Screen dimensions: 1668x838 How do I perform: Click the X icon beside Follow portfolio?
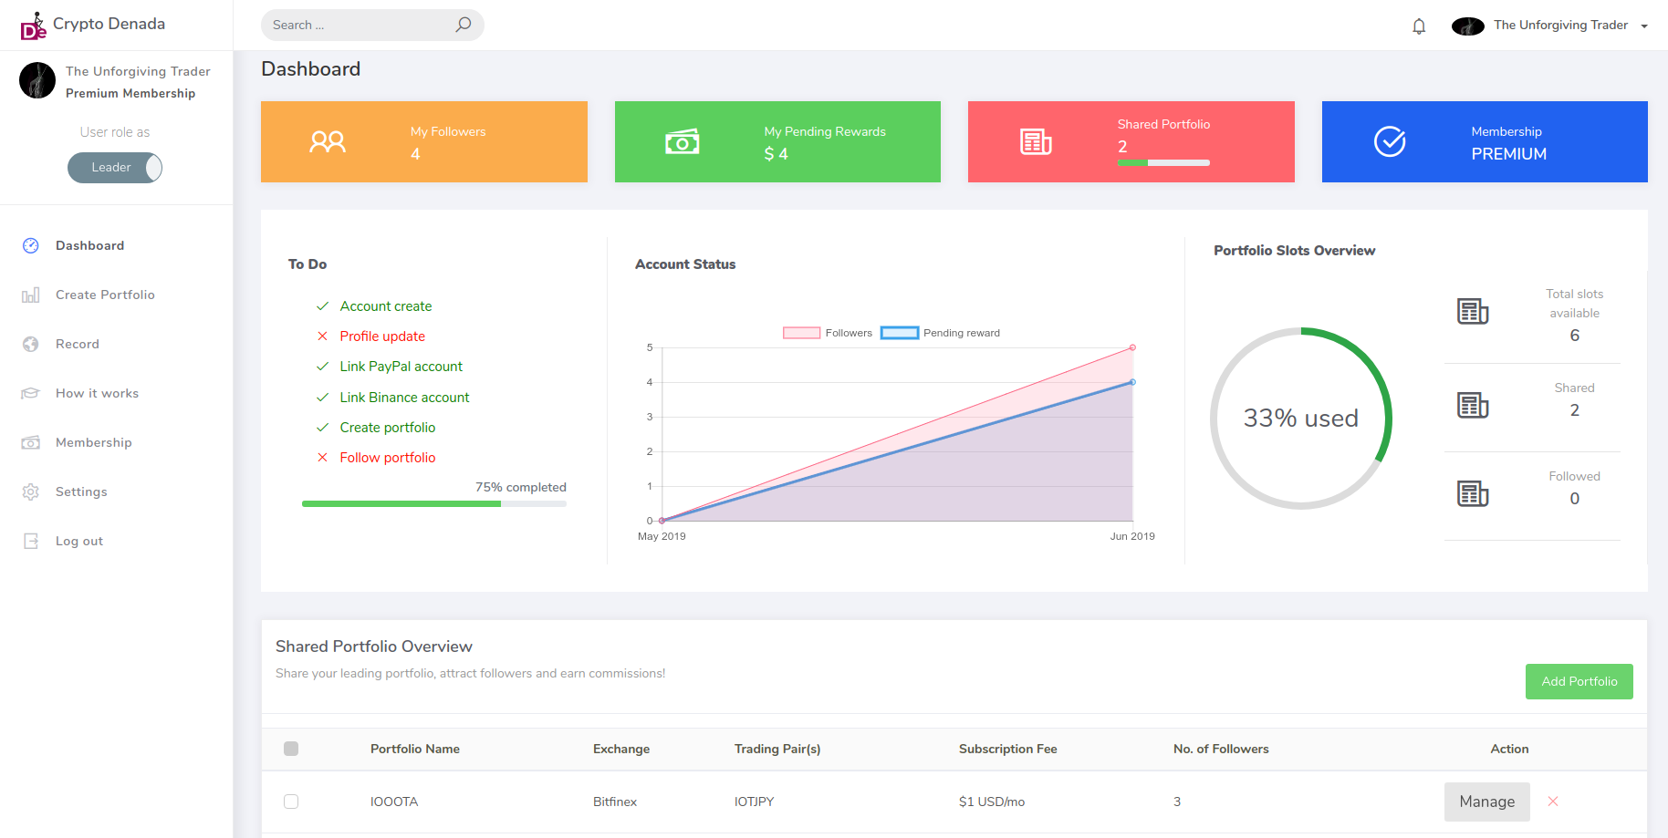pyautogui.click(x=322, y=458)
